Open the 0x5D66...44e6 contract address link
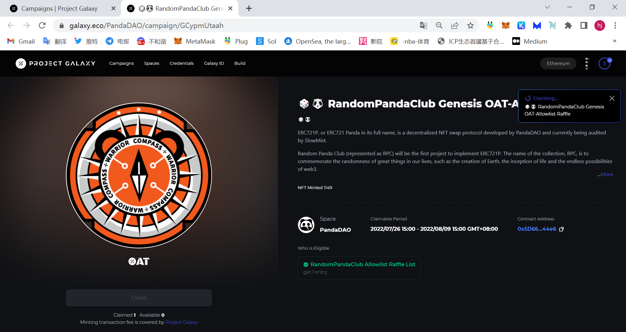 (537, 229)
